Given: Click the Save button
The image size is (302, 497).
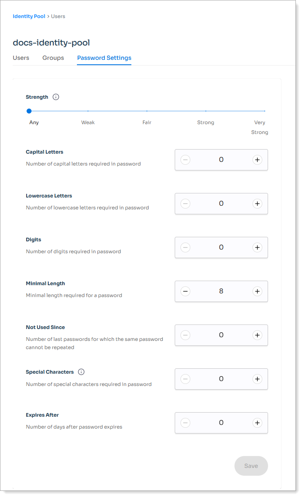Looking at the screenshot, I should tap(251, 465).
